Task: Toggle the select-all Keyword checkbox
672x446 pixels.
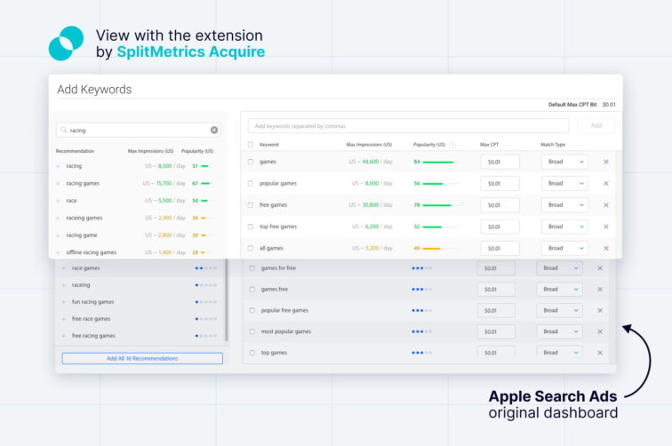Action: point(251,145)
